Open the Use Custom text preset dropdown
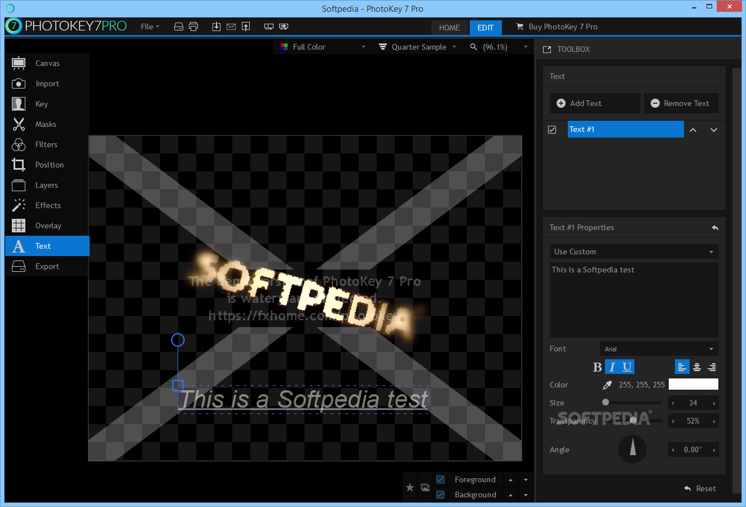Viewport: 746px width, 507px height. pos(634,252)
